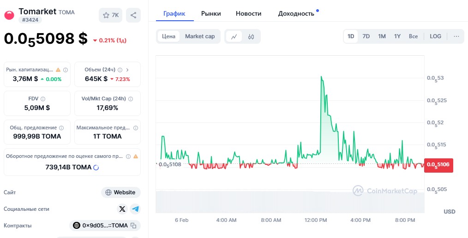Click the #3424 rank badge
Viewport: 468px width, 238px height.
[x=30, y=20]
